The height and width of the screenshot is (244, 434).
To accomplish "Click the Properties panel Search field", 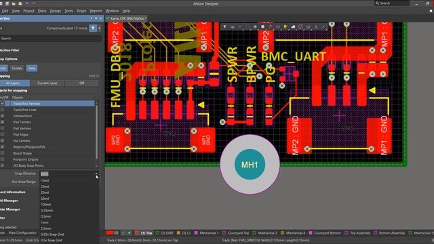I will pyautogui.click(x=50, y=39).
